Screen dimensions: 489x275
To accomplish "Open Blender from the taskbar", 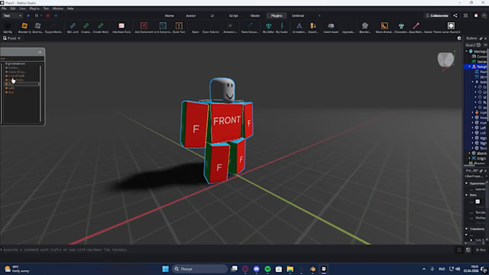I will (x=313, y=269).
